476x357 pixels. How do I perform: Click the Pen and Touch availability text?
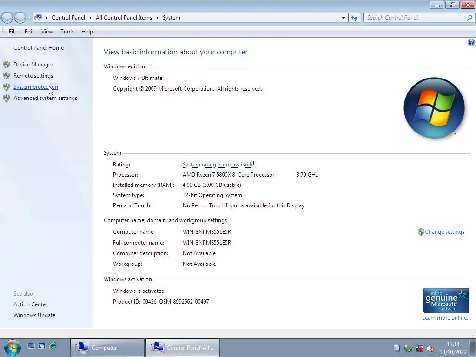(244, 205)
